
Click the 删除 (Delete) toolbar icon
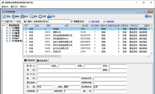14,16
